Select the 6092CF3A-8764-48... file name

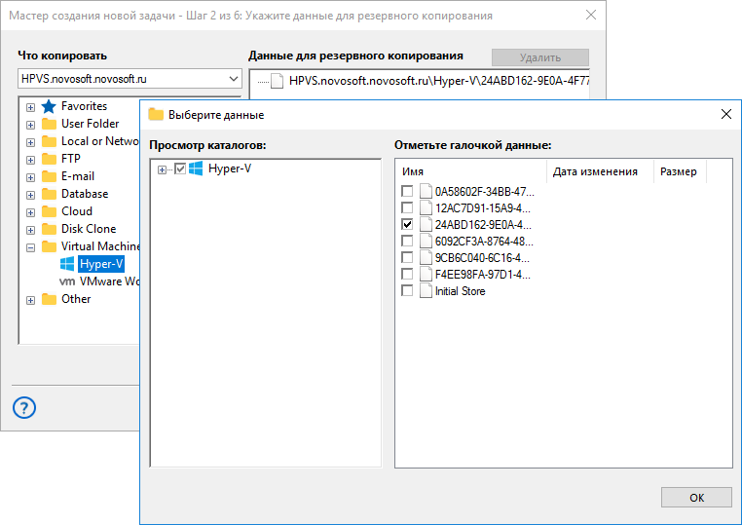pyautogui.click(x=484, y=242)
